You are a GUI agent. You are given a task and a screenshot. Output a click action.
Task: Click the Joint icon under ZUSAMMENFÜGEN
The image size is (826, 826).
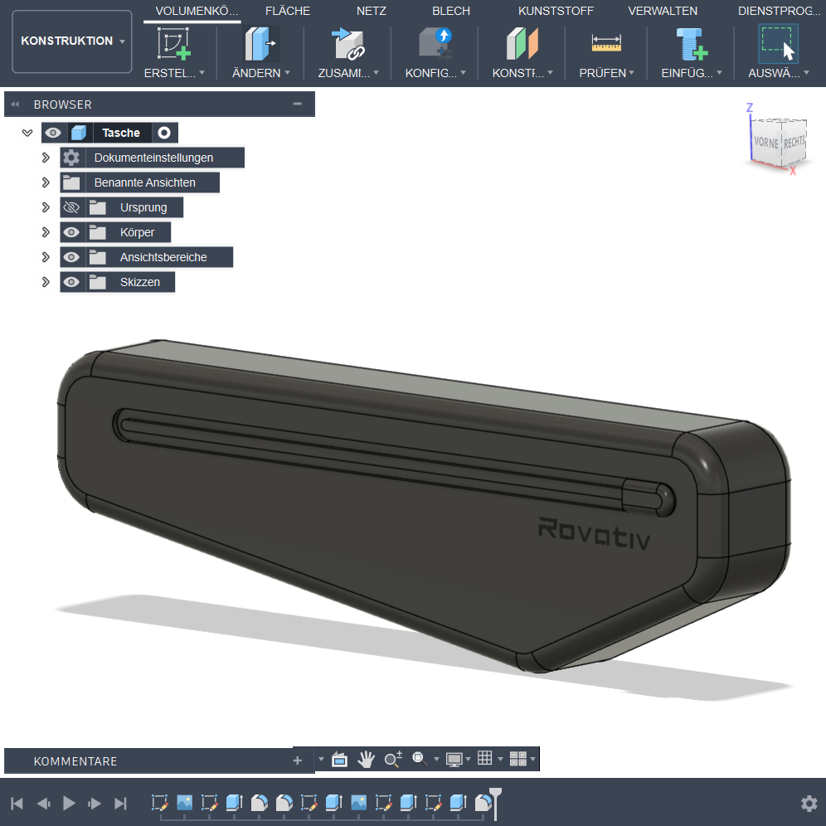point(347,43)
